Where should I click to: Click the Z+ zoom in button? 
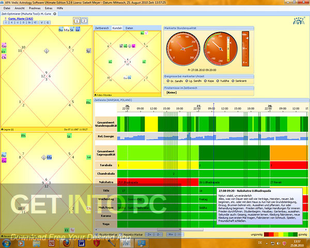coord(149,235)
